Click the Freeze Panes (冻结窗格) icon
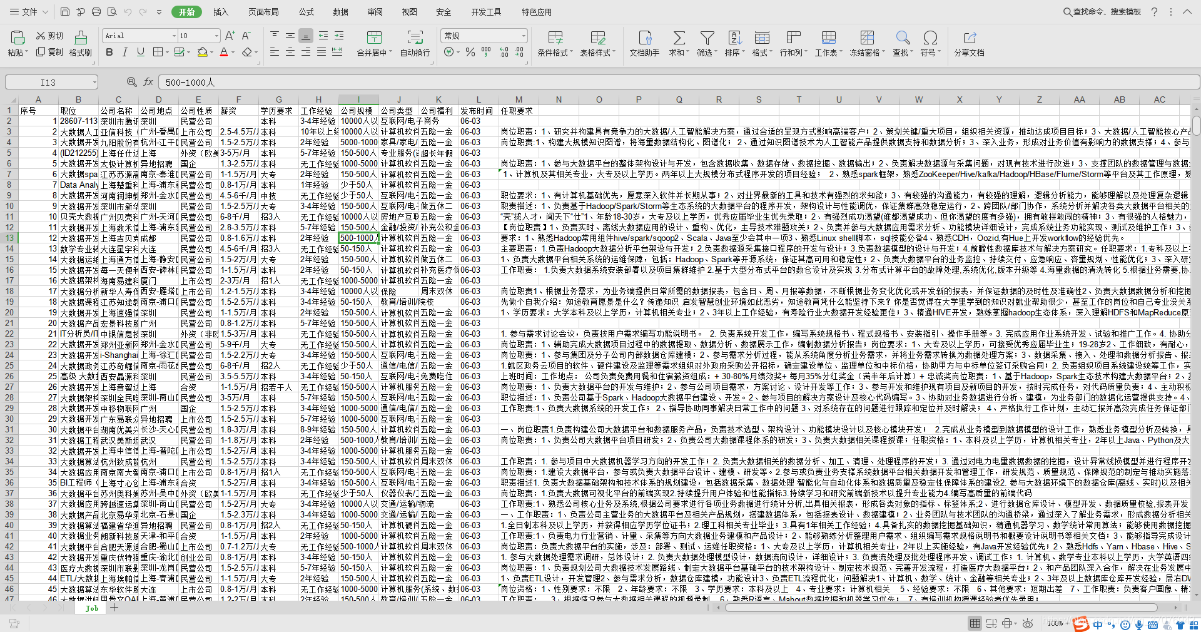The image size is (1201, 632). pyautogui.click(x=867, y=38)
